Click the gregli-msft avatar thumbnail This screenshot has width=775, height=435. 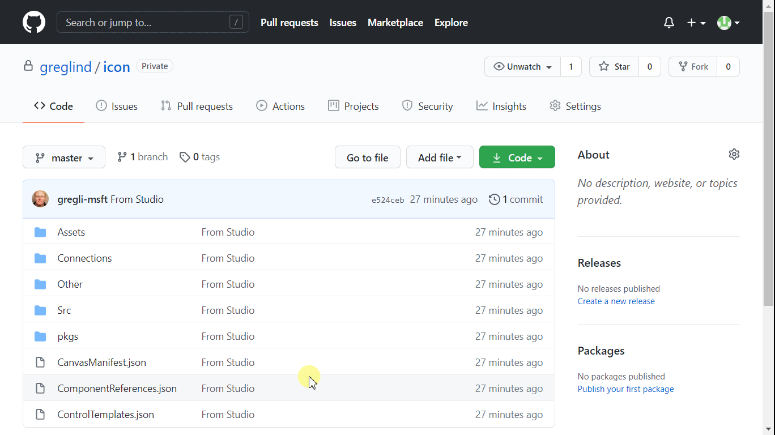click(x=40, y=199)
